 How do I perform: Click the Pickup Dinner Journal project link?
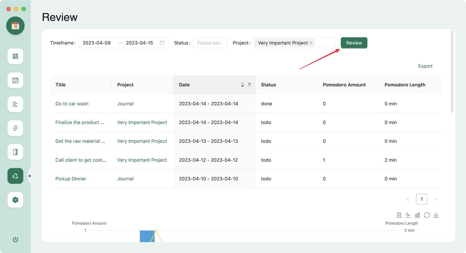click(125, 179)
